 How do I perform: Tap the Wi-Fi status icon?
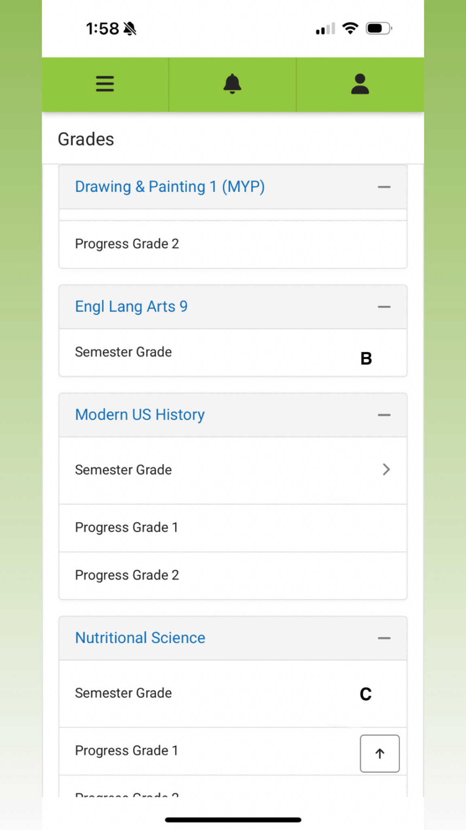point(350,28)
